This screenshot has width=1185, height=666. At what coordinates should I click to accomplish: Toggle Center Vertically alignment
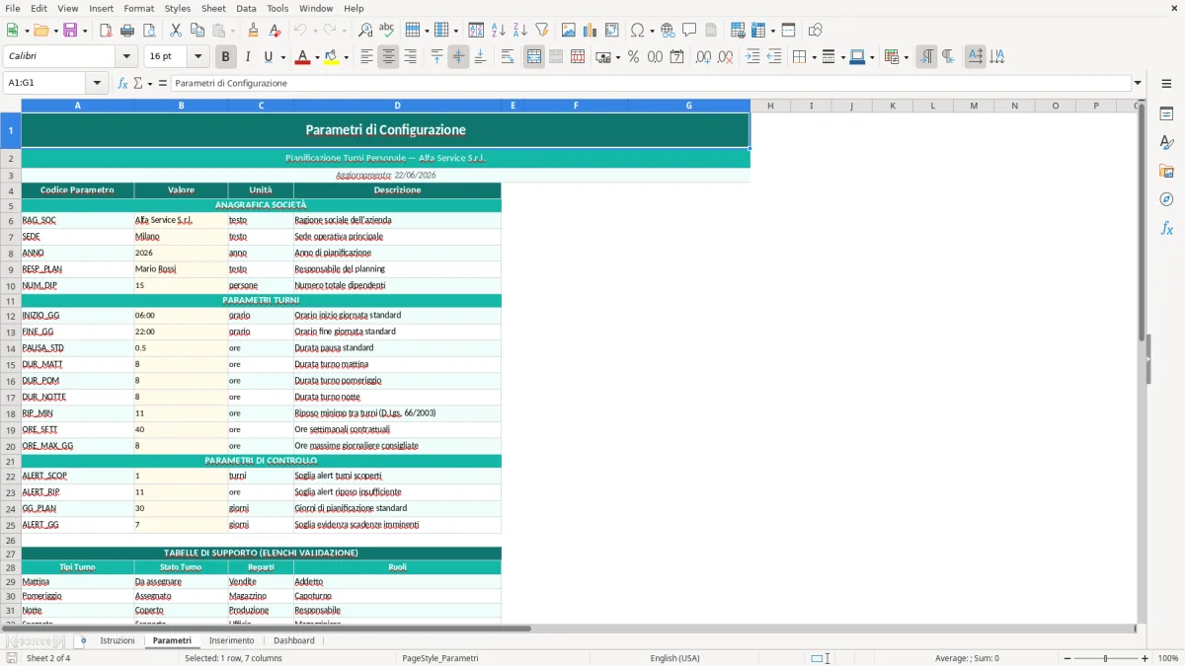(458, 57)
